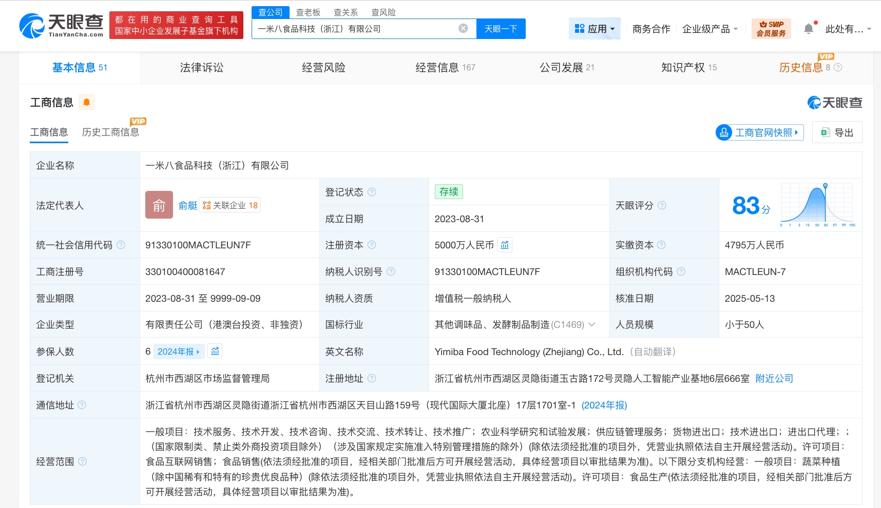
Task: Click the help icon beside 天眼评分
Action: click(x=662, y=205)
